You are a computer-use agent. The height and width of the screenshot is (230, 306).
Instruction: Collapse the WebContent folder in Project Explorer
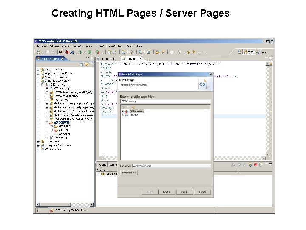(x=47, y=122)
